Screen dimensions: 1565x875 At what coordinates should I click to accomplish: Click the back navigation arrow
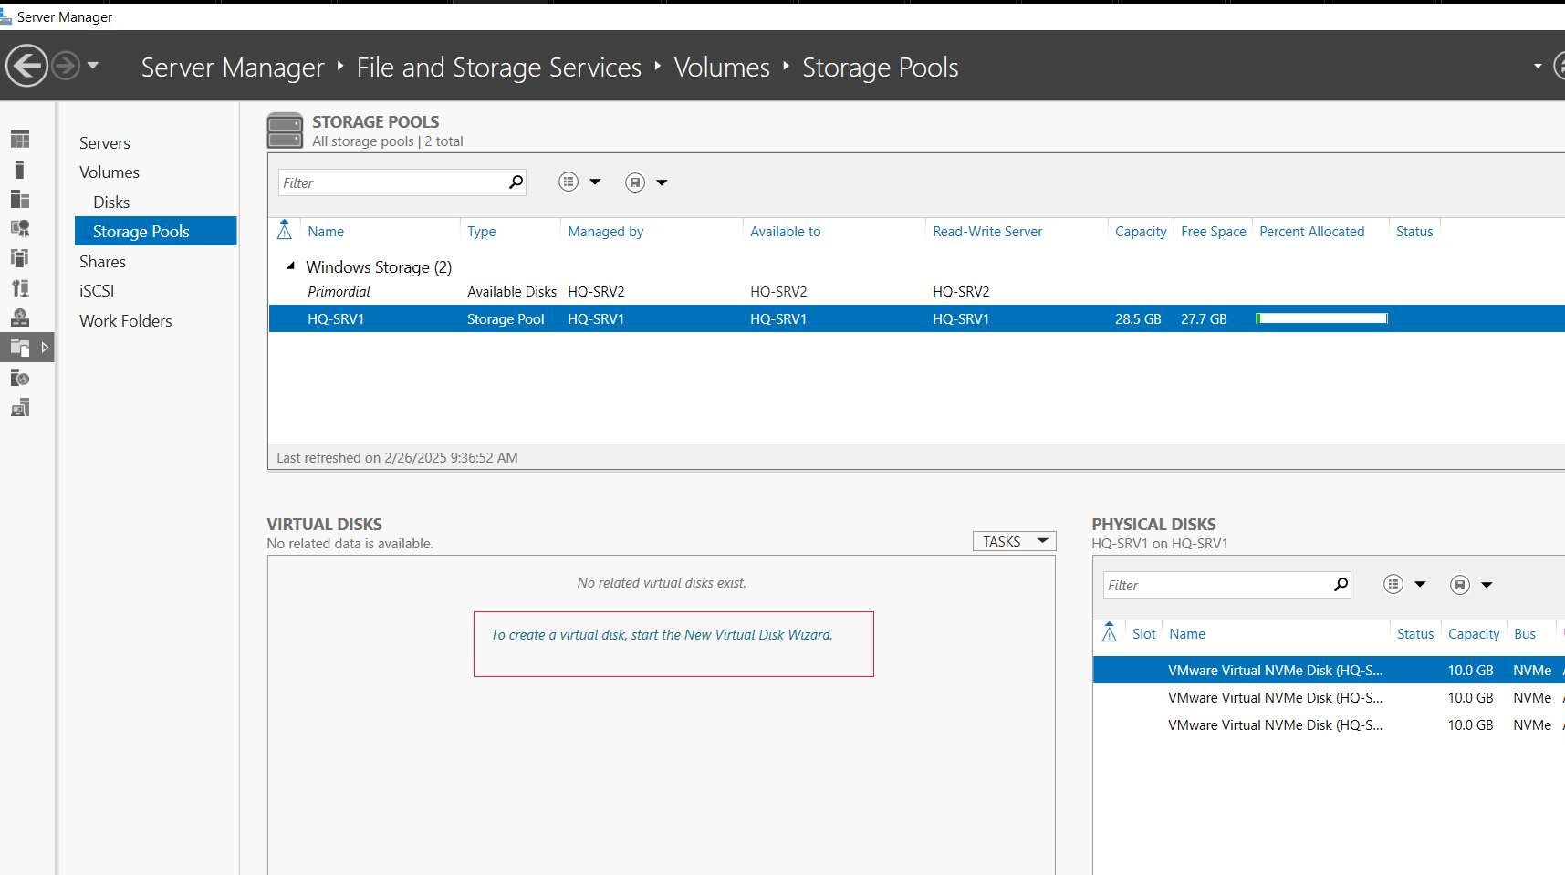26,66
